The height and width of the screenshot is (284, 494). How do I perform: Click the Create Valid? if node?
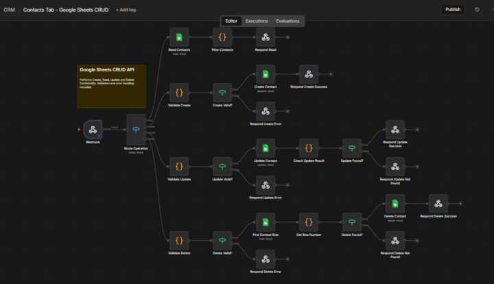click(x=222, y=92)
